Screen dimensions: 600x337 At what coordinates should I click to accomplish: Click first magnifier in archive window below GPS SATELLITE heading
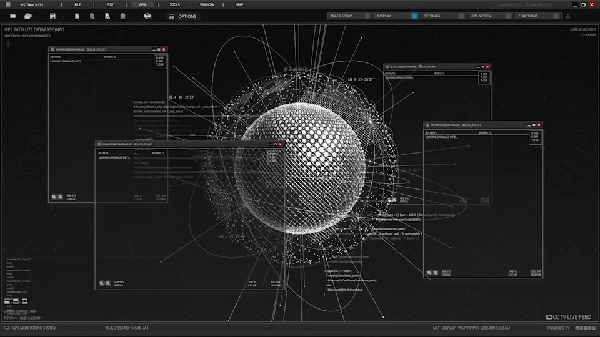point(54,197)
